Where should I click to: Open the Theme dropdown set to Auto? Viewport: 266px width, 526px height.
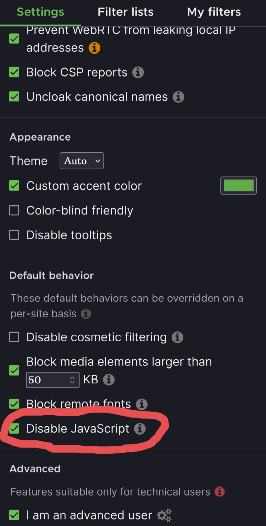82,161
